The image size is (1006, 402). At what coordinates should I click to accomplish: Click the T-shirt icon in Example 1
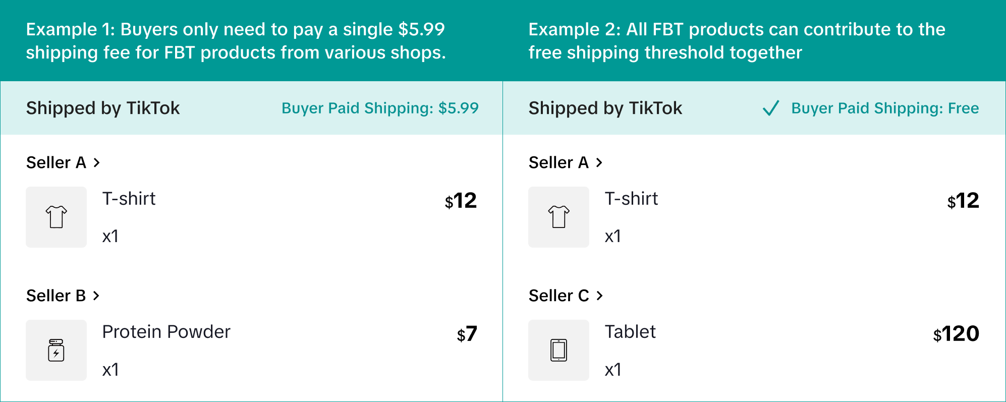tap(56, 217)
